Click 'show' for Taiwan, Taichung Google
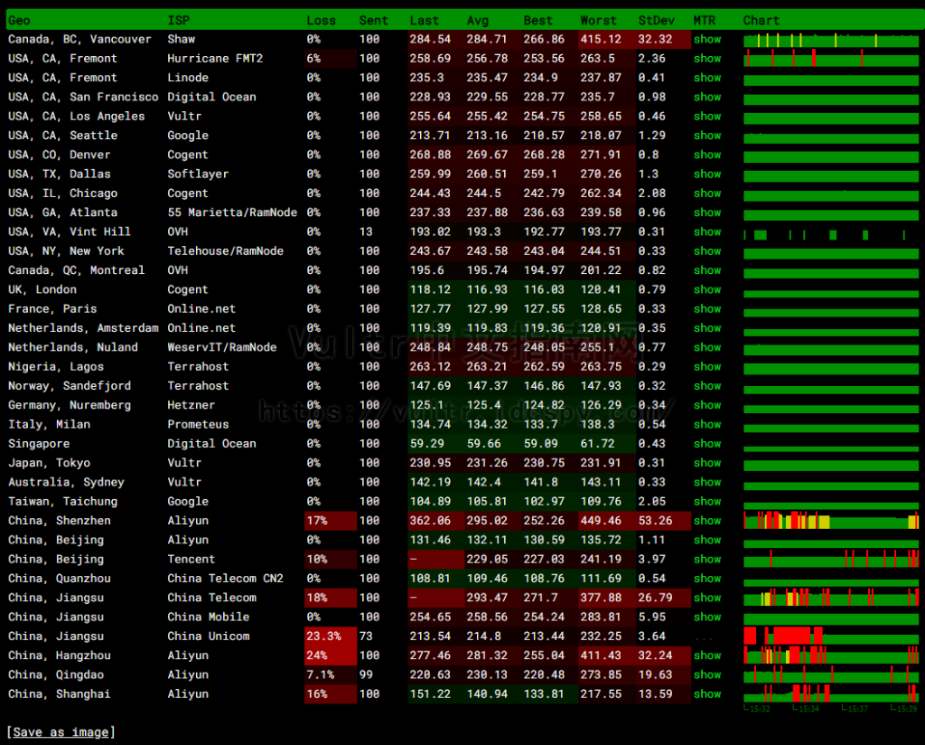Screen dimensions: 925x745 707,501
